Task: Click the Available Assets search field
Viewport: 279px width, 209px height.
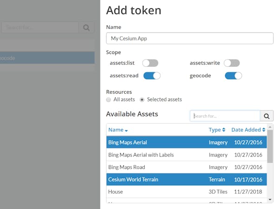Action: 225,116
